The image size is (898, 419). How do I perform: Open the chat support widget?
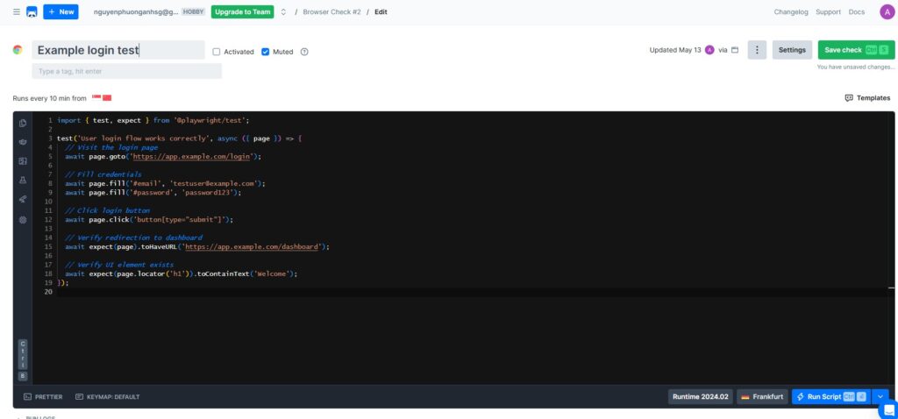[x=887, y=408]
